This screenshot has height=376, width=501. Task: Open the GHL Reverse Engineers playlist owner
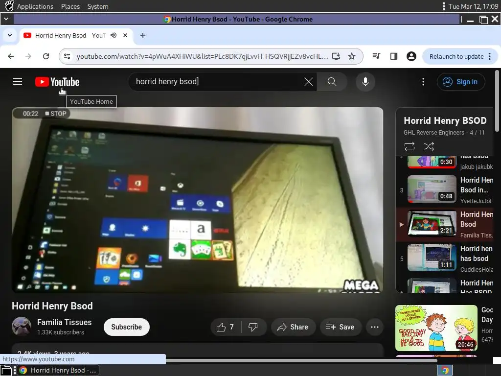(x=434, y=133)
